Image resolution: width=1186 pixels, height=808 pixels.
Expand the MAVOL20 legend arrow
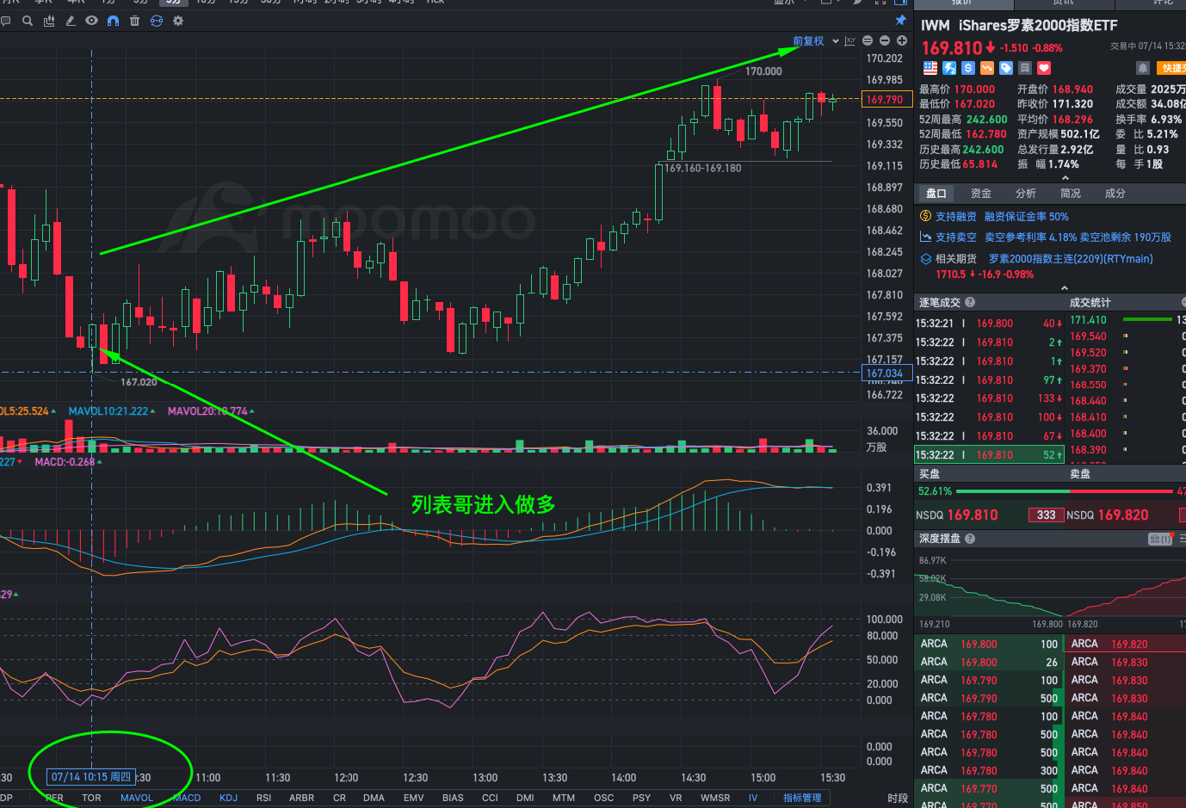tap(251, 411)
